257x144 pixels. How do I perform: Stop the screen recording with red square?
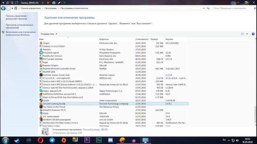pyautogui.click(x=48, y=3)
